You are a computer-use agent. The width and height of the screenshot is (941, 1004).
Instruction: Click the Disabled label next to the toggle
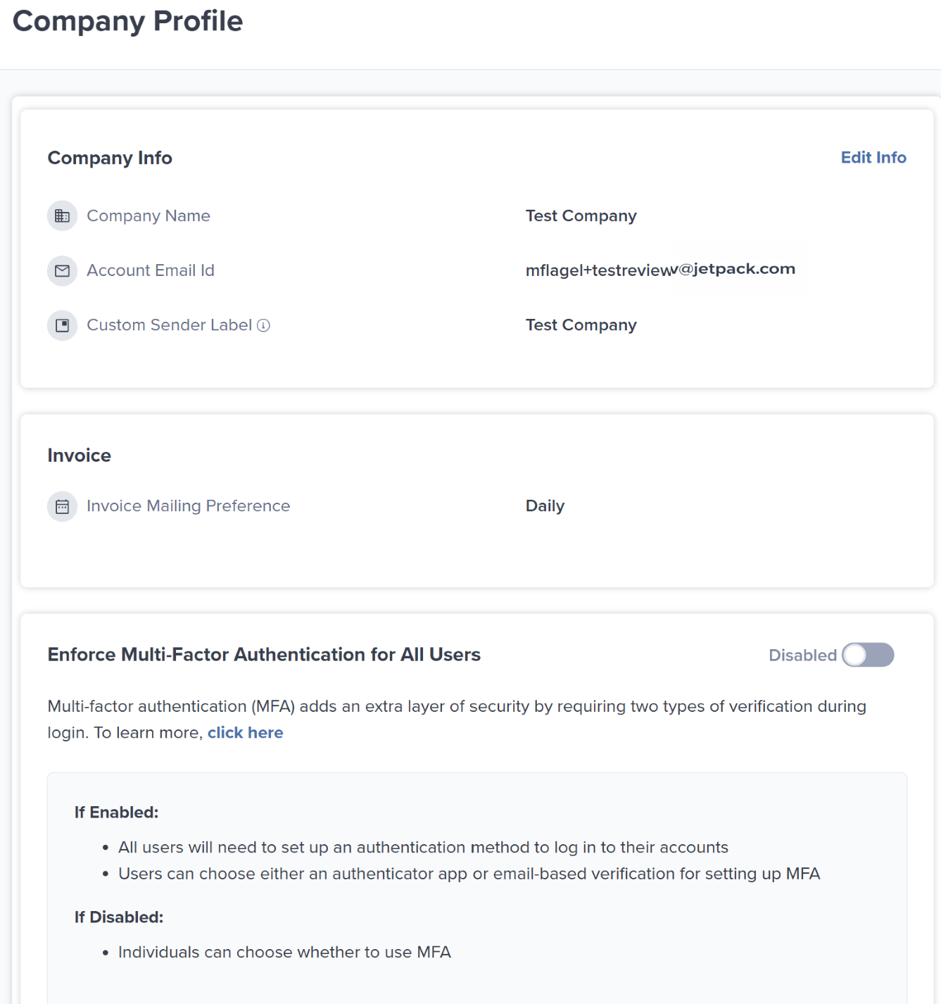tap(802, 655)
